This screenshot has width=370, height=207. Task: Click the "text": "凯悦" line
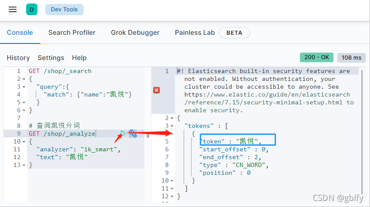click(x=62, y=157)
